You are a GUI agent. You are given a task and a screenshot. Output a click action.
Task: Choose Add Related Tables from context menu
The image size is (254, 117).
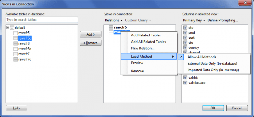(x=146, y=35)
